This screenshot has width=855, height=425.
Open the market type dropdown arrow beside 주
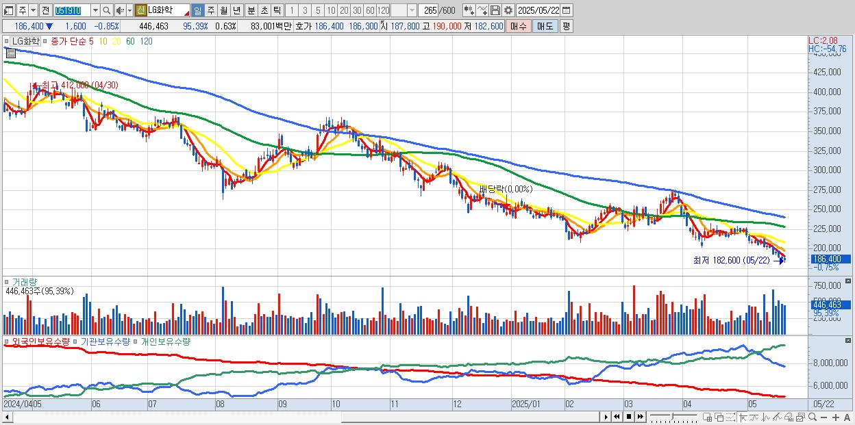33,10
